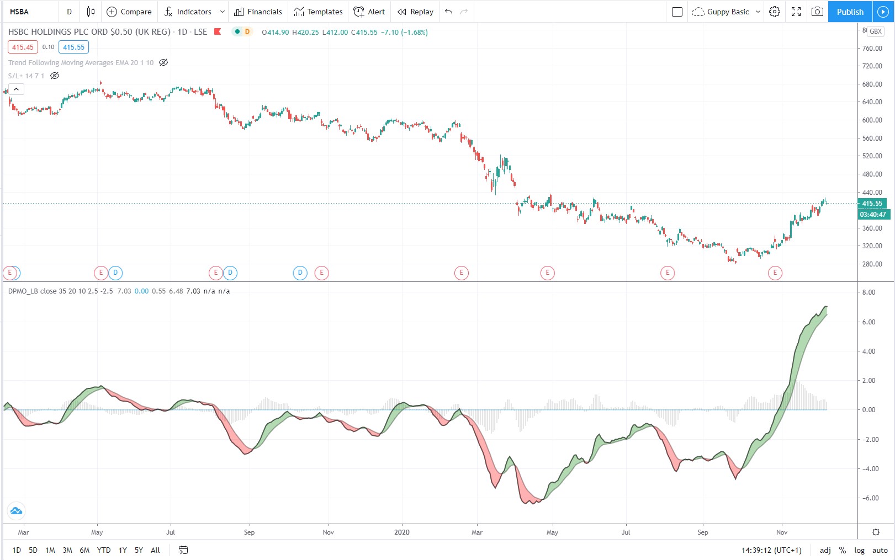The image size is (895, 560).
Task: Toggle log scale
Action: pos(859,550)
